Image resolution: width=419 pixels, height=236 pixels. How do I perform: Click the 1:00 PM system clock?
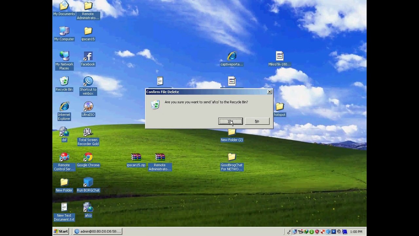click(x=356, y=232)
